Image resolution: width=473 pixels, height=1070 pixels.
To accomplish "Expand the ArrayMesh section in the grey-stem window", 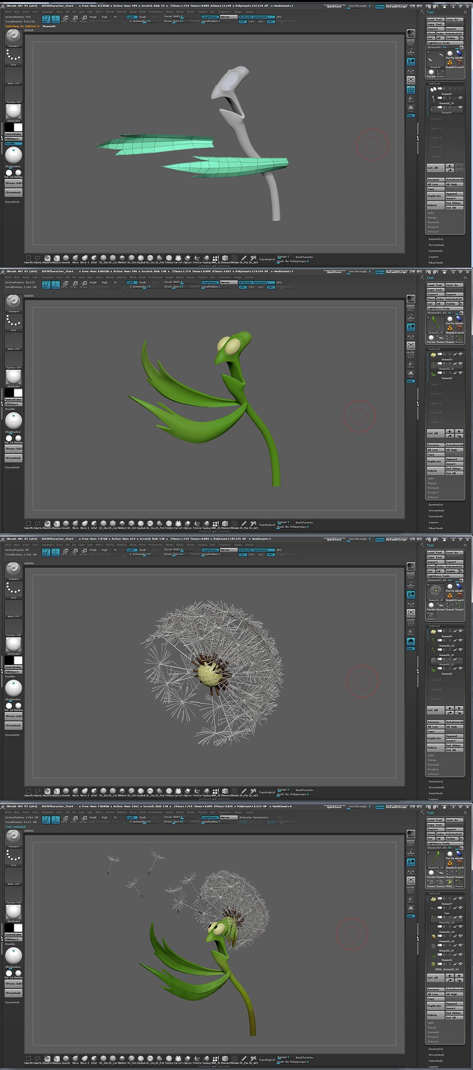I will click(x=436, y=245).
